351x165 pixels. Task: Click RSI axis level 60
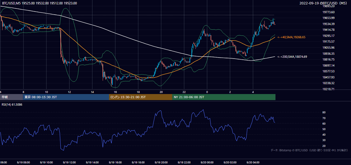coord(324,123)
